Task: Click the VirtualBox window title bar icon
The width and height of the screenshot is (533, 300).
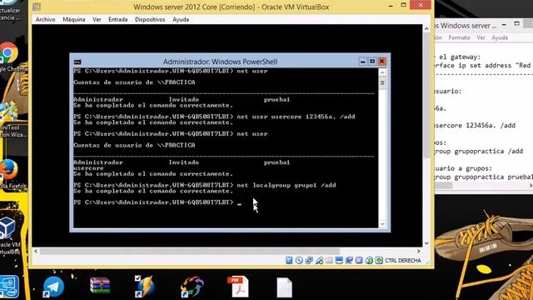Action: pos(37,7)
